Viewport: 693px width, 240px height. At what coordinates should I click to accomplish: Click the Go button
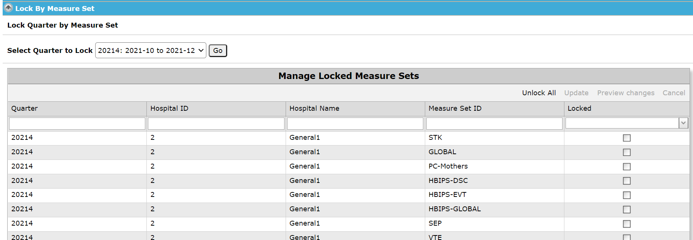coord(218,51)
